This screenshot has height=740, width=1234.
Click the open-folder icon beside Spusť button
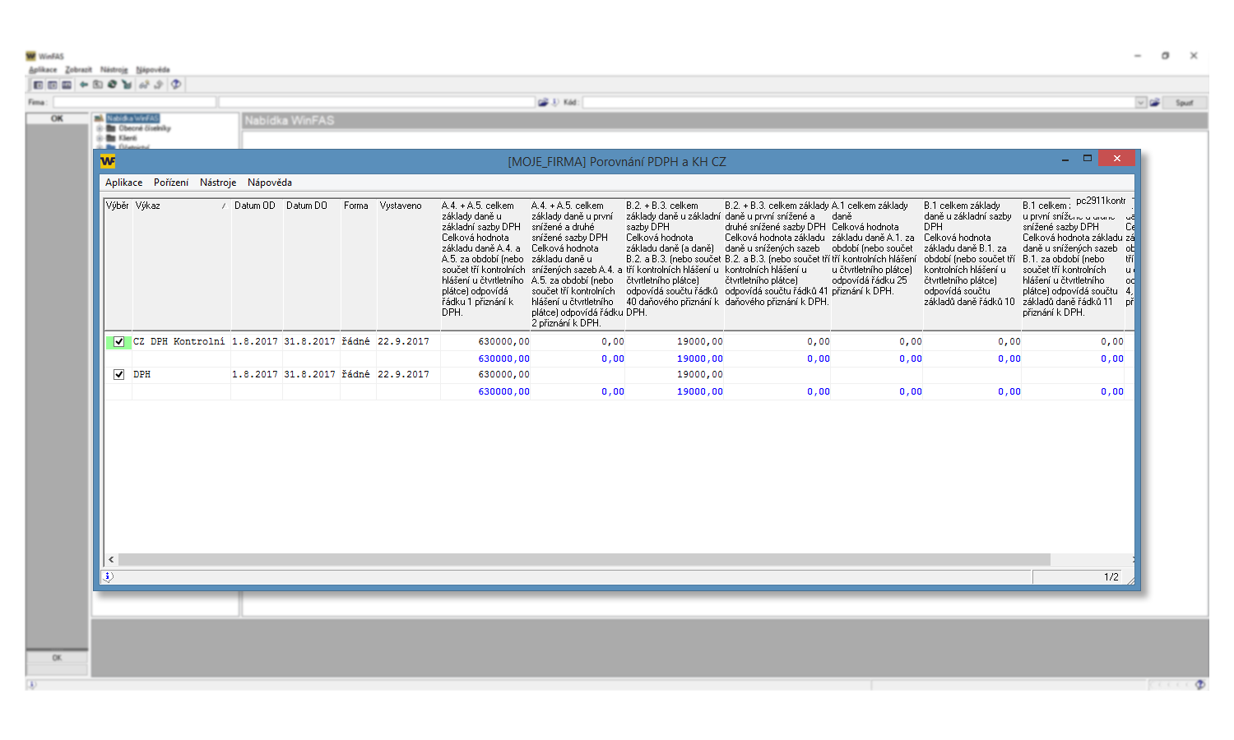tap(1155, 103)
